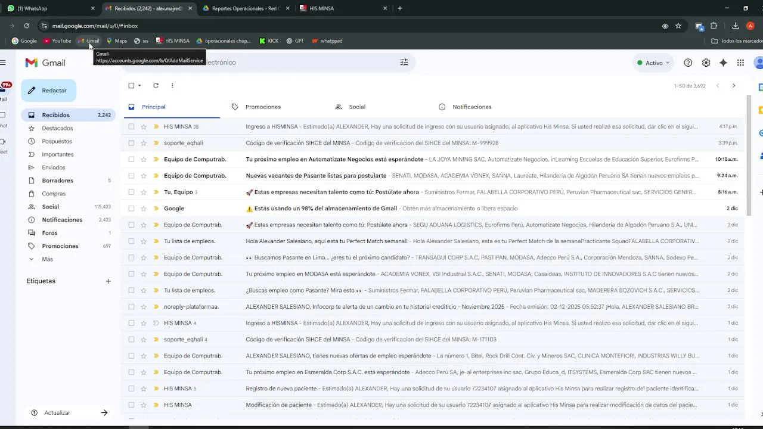Select Tu, Equipo 3 email checkbox
Screen dimensions: 763x429
[131, 192]
